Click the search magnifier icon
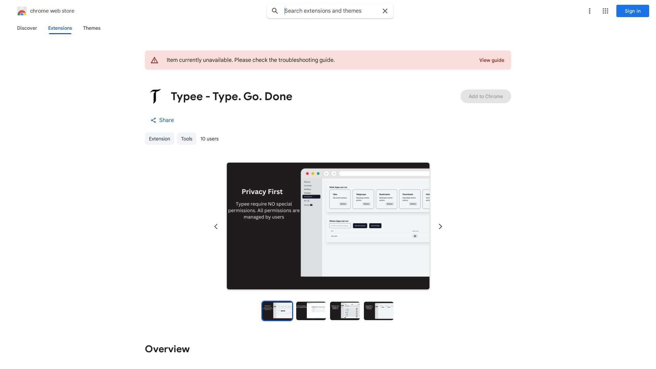 tap(275, 11)
